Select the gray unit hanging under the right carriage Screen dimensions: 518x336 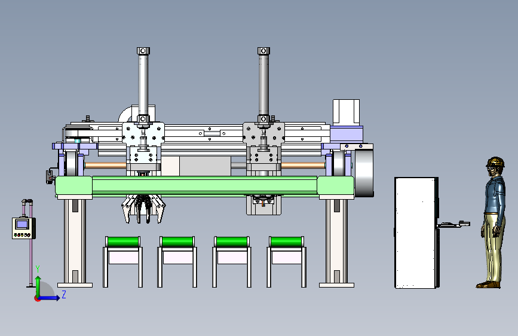pyautogui.click(x=263, y=205)
